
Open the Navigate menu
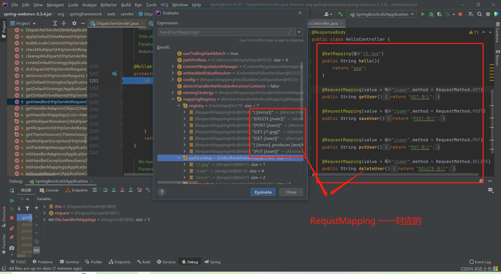(55, 5)
